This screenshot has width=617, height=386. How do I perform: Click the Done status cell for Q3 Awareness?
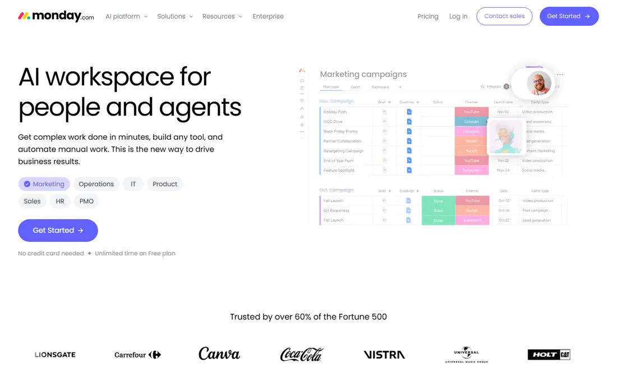coord(439,210)
